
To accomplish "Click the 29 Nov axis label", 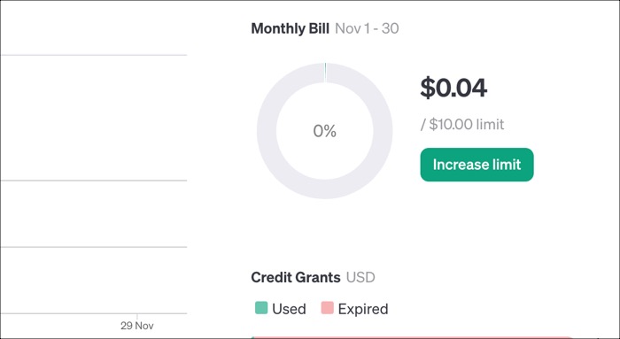I will click(136, 326).
